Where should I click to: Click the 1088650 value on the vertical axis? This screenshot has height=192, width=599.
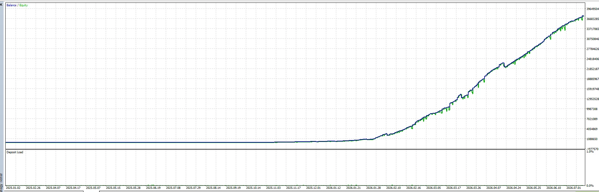tap(592, 139)
